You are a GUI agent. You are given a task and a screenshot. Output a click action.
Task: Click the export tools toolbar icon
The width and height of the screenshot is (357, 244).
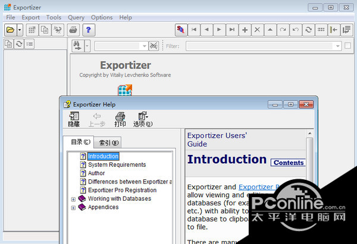[x=58, y=30]
